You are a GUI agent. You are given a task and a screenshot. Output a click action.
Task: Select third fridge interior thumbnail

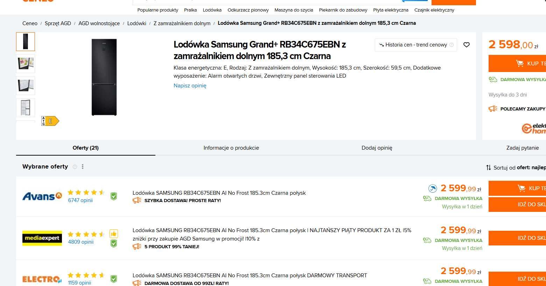click(x=26, y=86)
